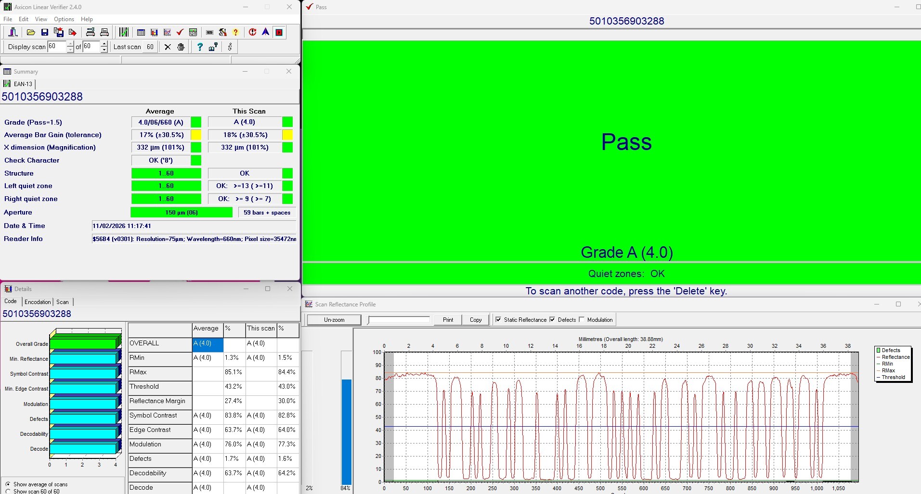Viewport: 921px width, 494px height.
Task: Click the printer icon in toolbar
Action: coord(104,32)
